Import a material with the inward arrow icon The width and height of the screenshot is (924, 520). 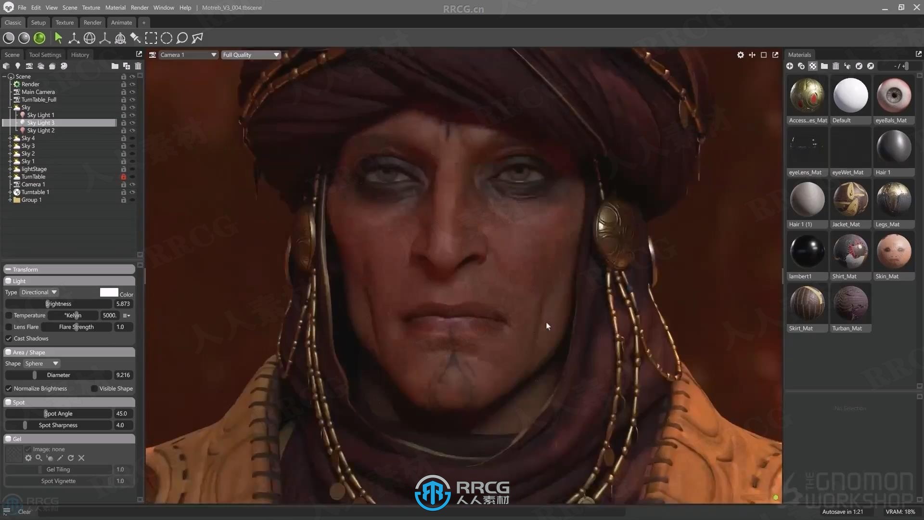tap(859, 66)
